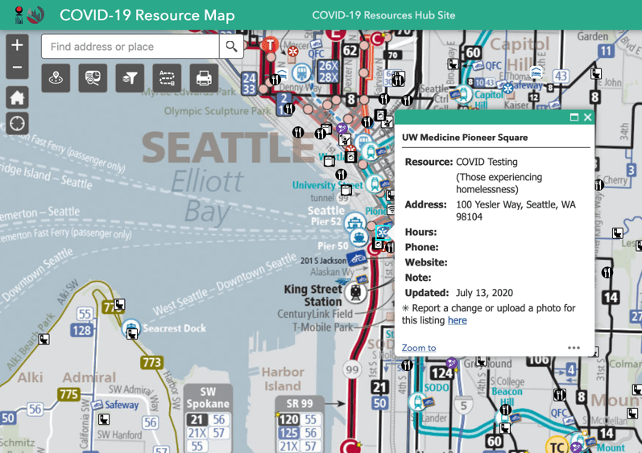Select the Seacrest Dock ferry marker

click(130, 328)
